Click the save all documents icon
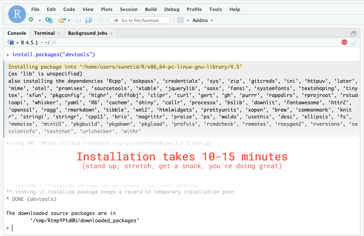This screenshot has width=364, height=236. [x=88, y=20]
